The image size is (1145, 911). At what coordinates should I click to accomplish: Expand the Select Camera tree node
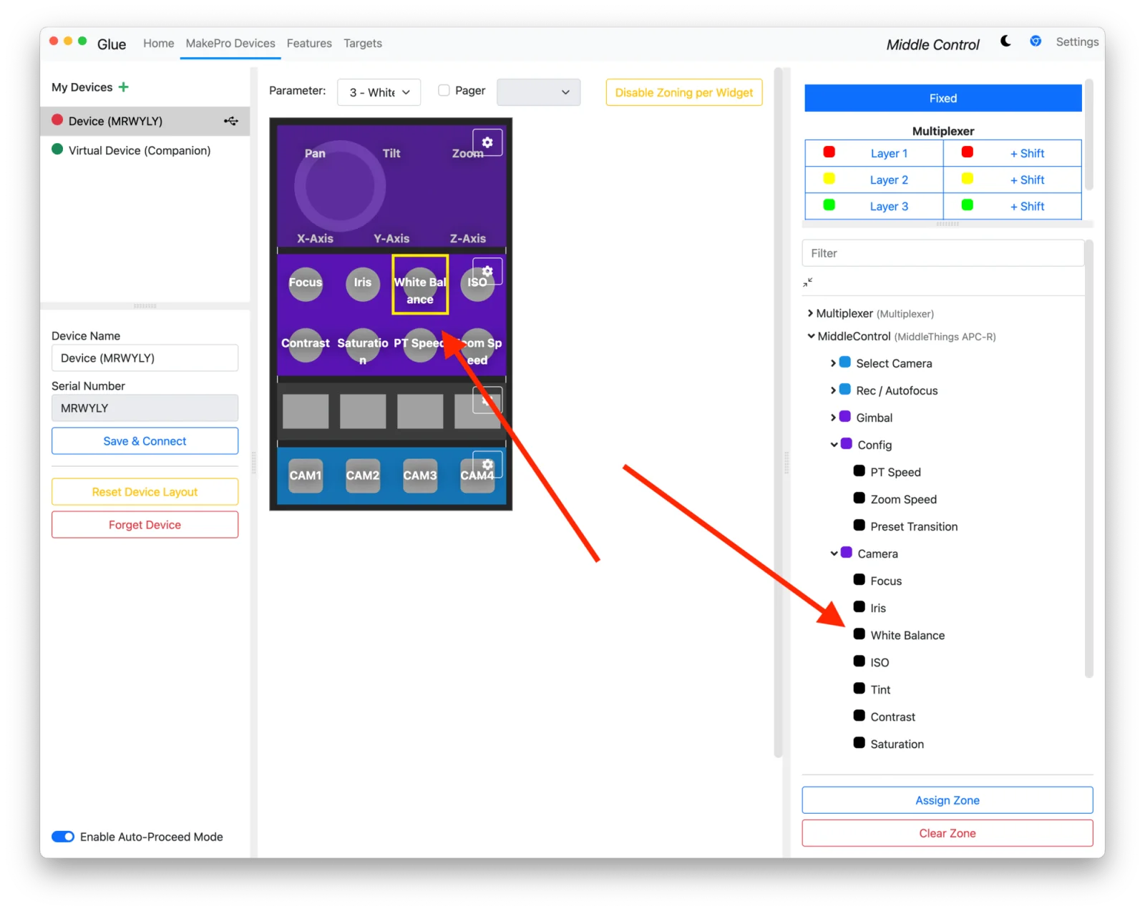point(833,363)
